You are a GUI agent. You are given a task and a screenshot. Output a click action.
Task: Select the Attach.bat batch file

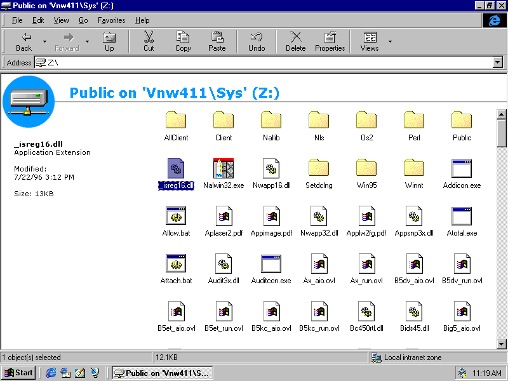pos(176,269)
